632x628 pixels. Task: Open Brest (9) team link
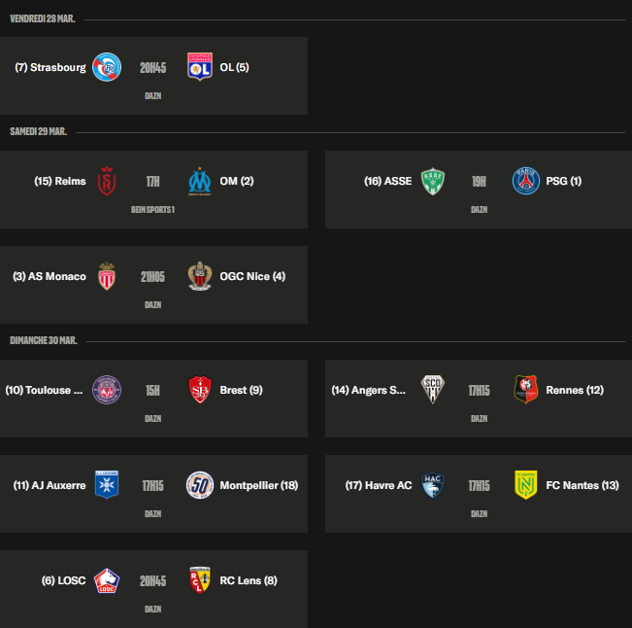click(x=242, y=390)
